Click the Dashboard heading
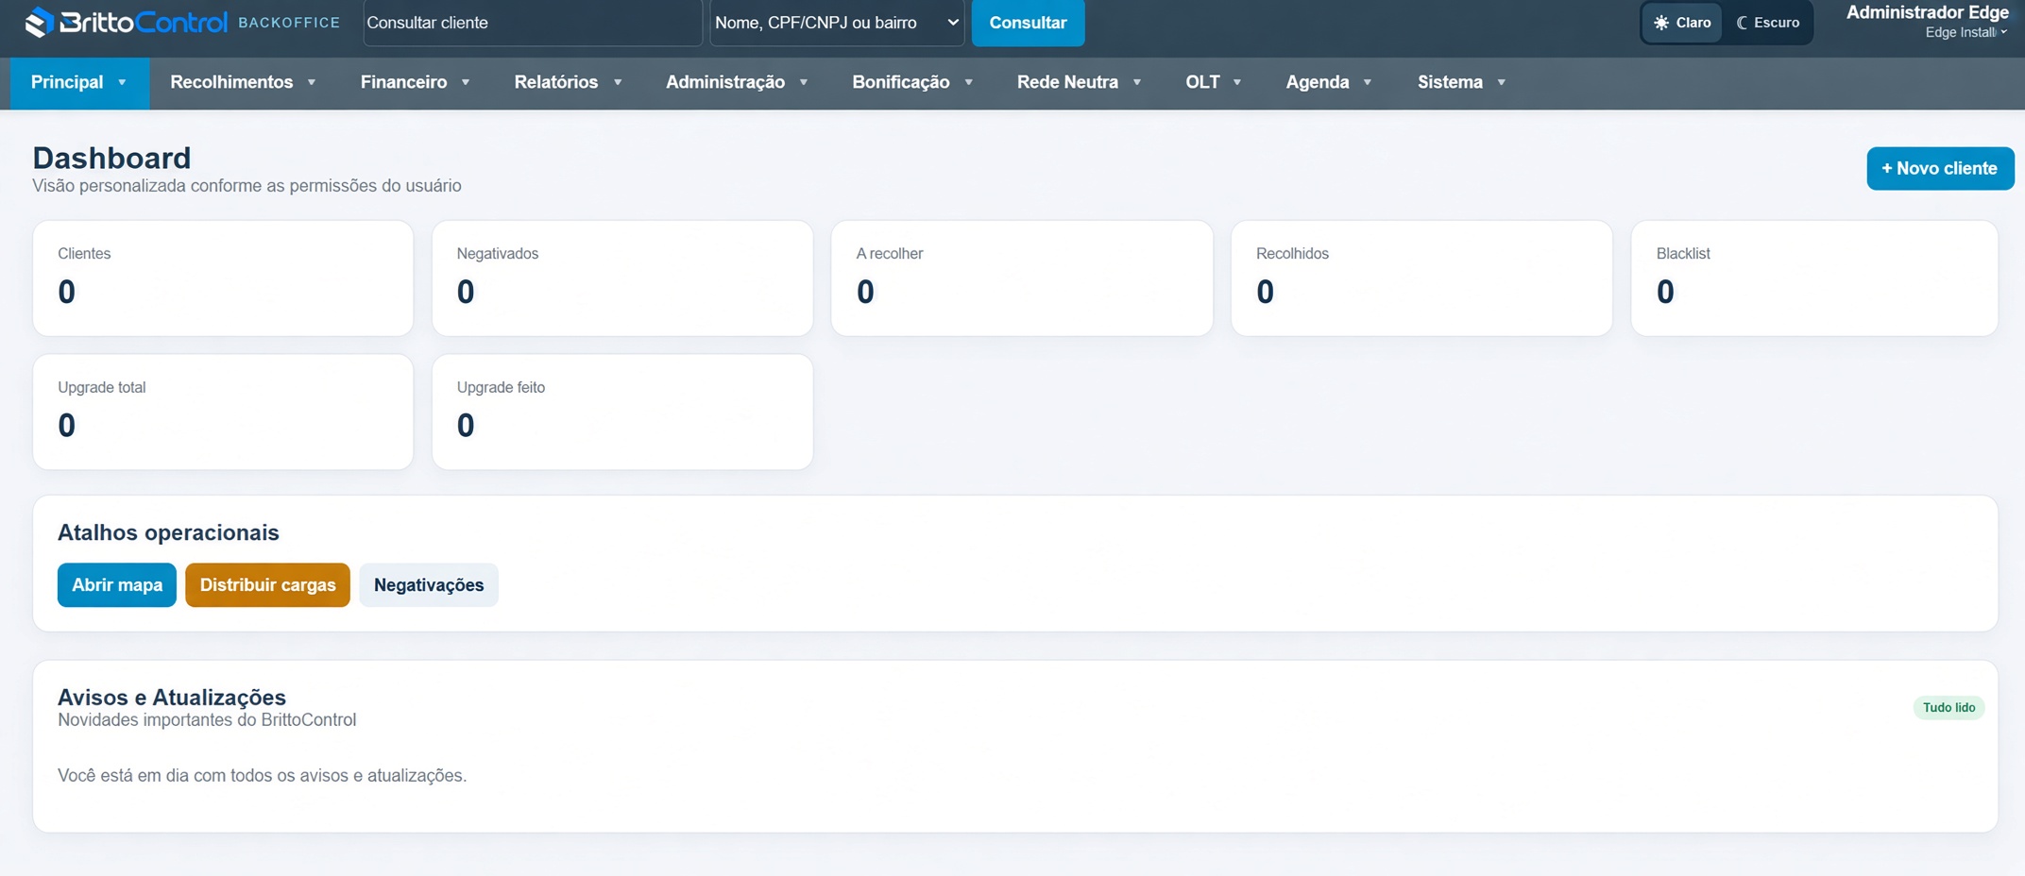Screen dimensions: 2025x876 point(111,158)
